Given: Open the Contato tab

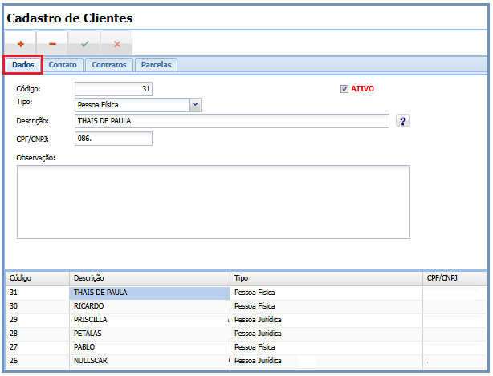Looking at the screenshot, I should [x=63, y=65].
